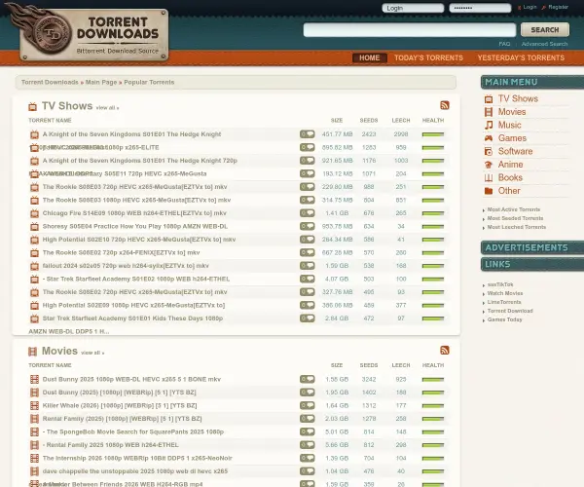Open Most Active Torrents link
Image resolution: width=584 pixels, height=487 pixels.
click(x=514, y=209)
